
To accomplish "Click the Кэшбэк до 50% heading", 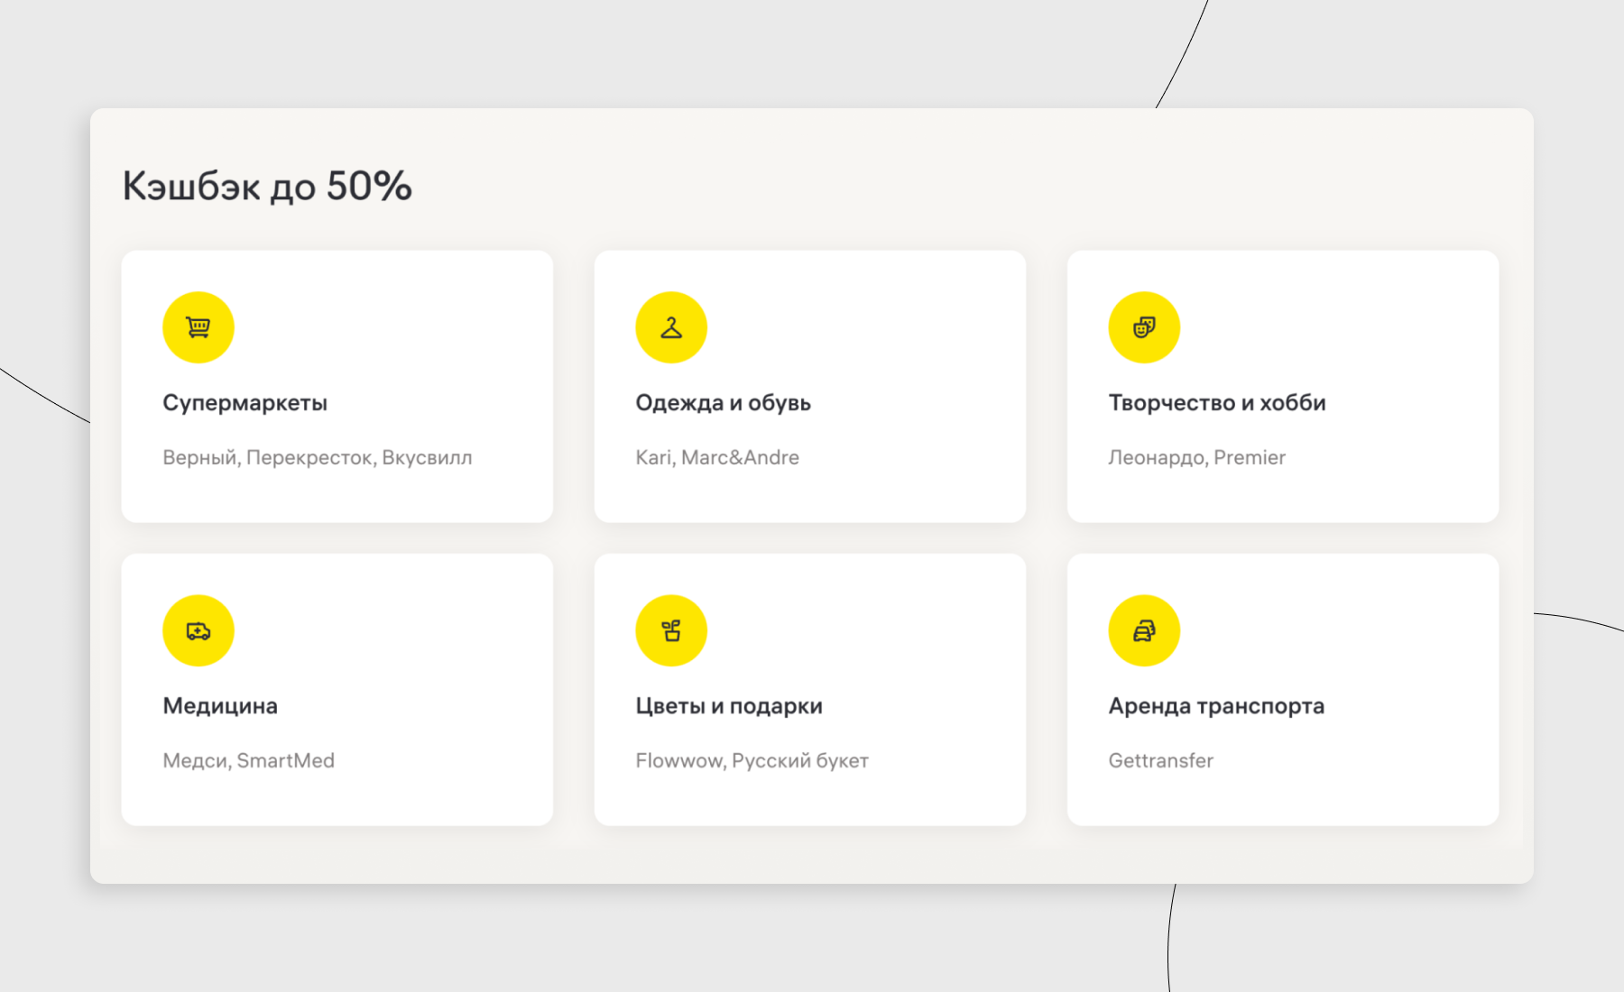I will pos(267,187).
